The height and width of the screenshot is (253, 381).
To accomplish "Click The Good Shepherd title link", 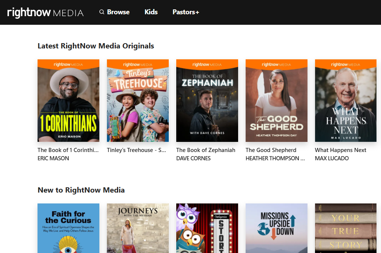I will pos(271,150).
